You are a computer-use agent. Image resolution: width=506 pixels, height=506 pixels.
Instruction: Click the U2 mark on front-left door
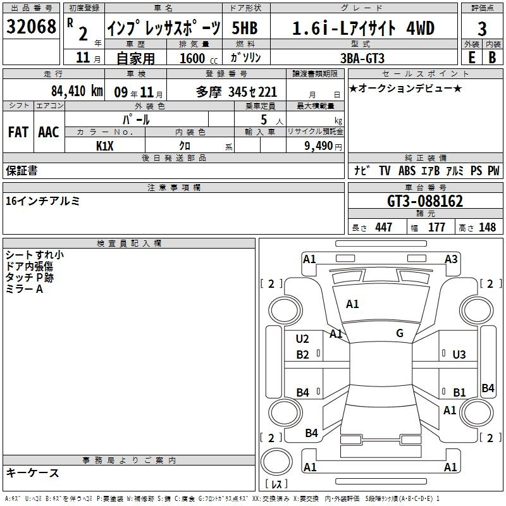pos(302,339)
